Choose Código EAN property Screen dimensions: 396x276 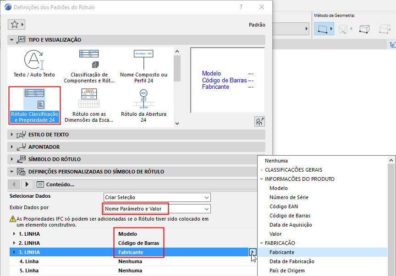284,206
